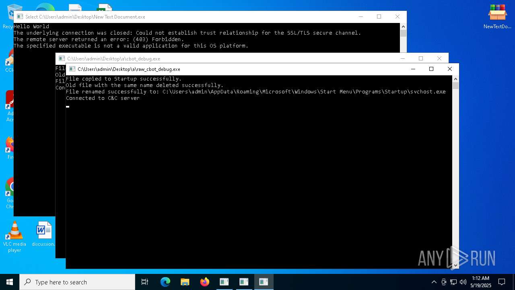
Task: Open the network status tray icon
Action: coord(453,282)
